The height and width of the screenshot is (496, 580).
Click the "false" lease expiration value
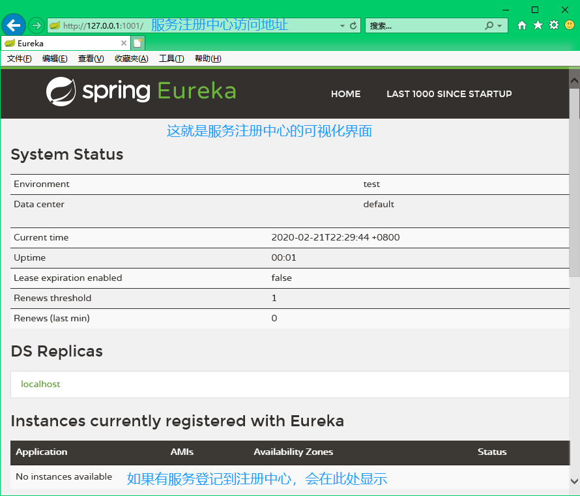pos(282,278)
